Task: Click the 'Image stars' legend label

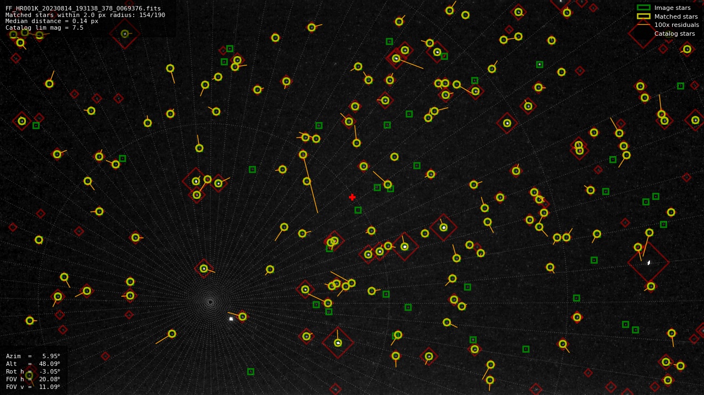Action: pyautogui.click(x=672, y=8)
